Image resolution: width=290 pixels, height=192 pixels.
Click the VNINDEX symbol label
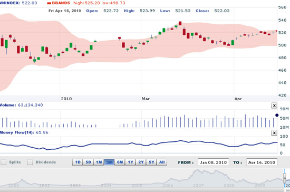coord(10,3)
